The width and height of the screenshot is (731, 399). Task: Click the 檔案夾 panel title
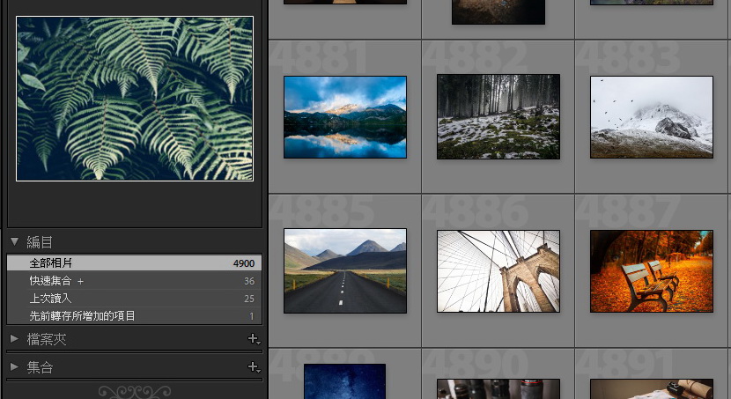[x=47, y=339]
